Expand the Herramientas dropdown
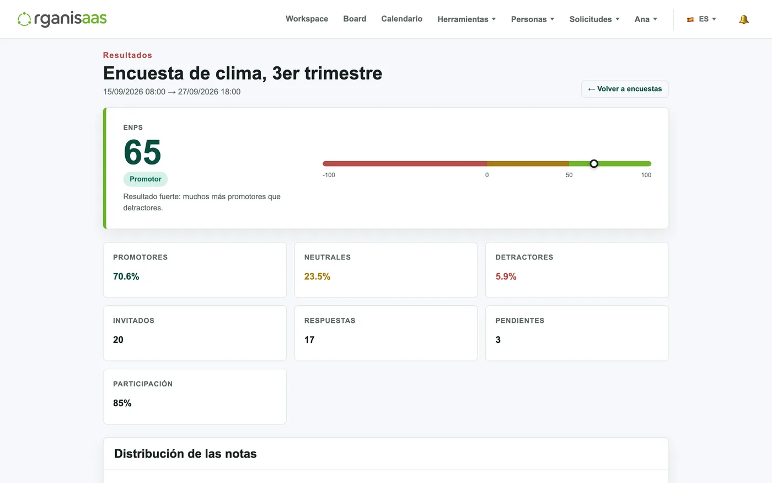 coord(467,19)
